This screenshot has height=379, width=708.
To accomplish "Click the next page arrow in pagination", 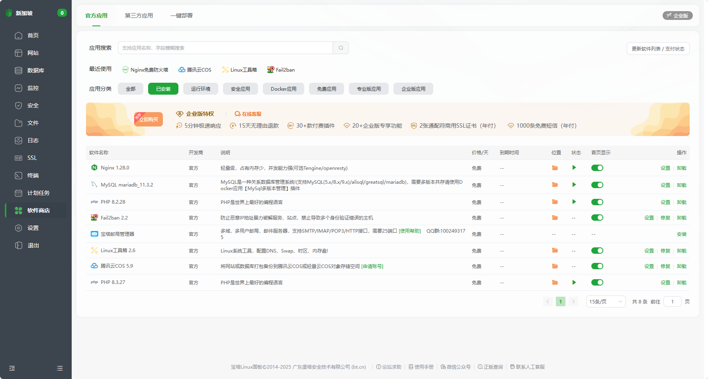I will (x=573, y=301).
